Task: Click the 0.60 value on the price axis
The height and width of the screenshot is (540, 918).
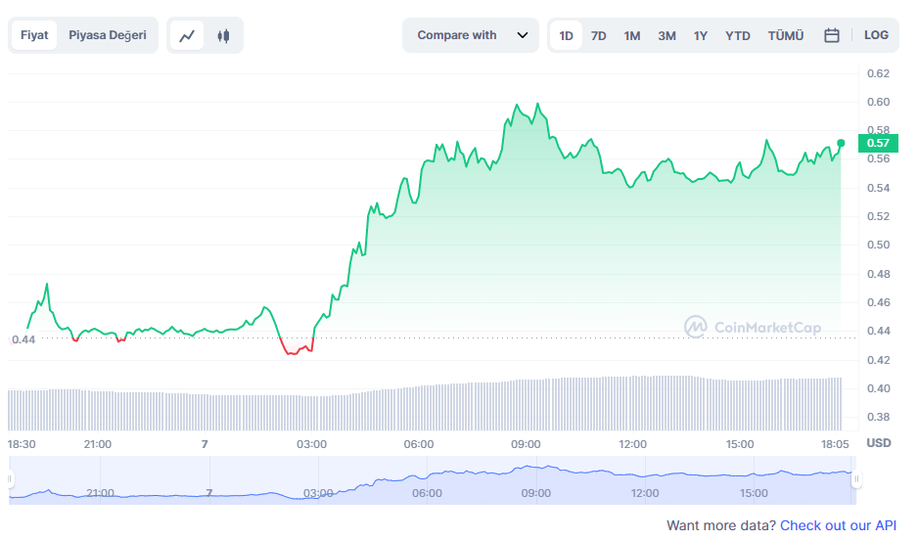Action: [878, 102]
